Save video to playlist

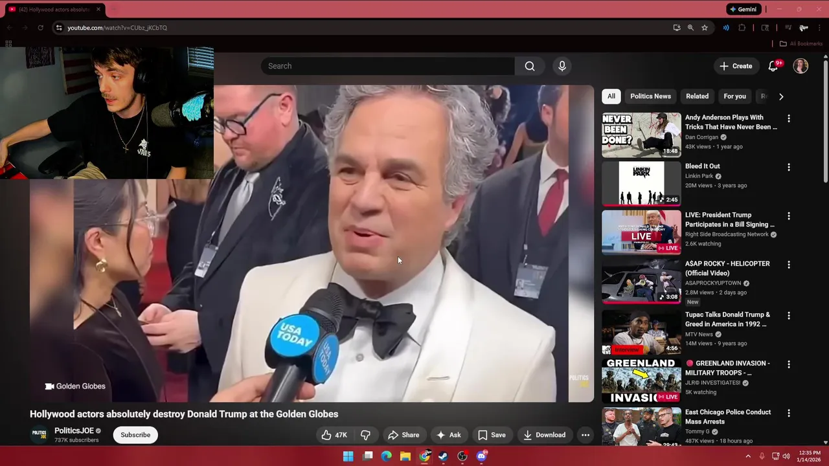point(492,435)
